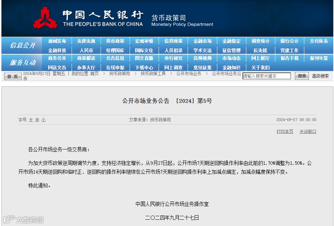This screenshot has height=226, width=334.
Task: Open the 金融市场 menu item
Action: click(x=202, y=41)
